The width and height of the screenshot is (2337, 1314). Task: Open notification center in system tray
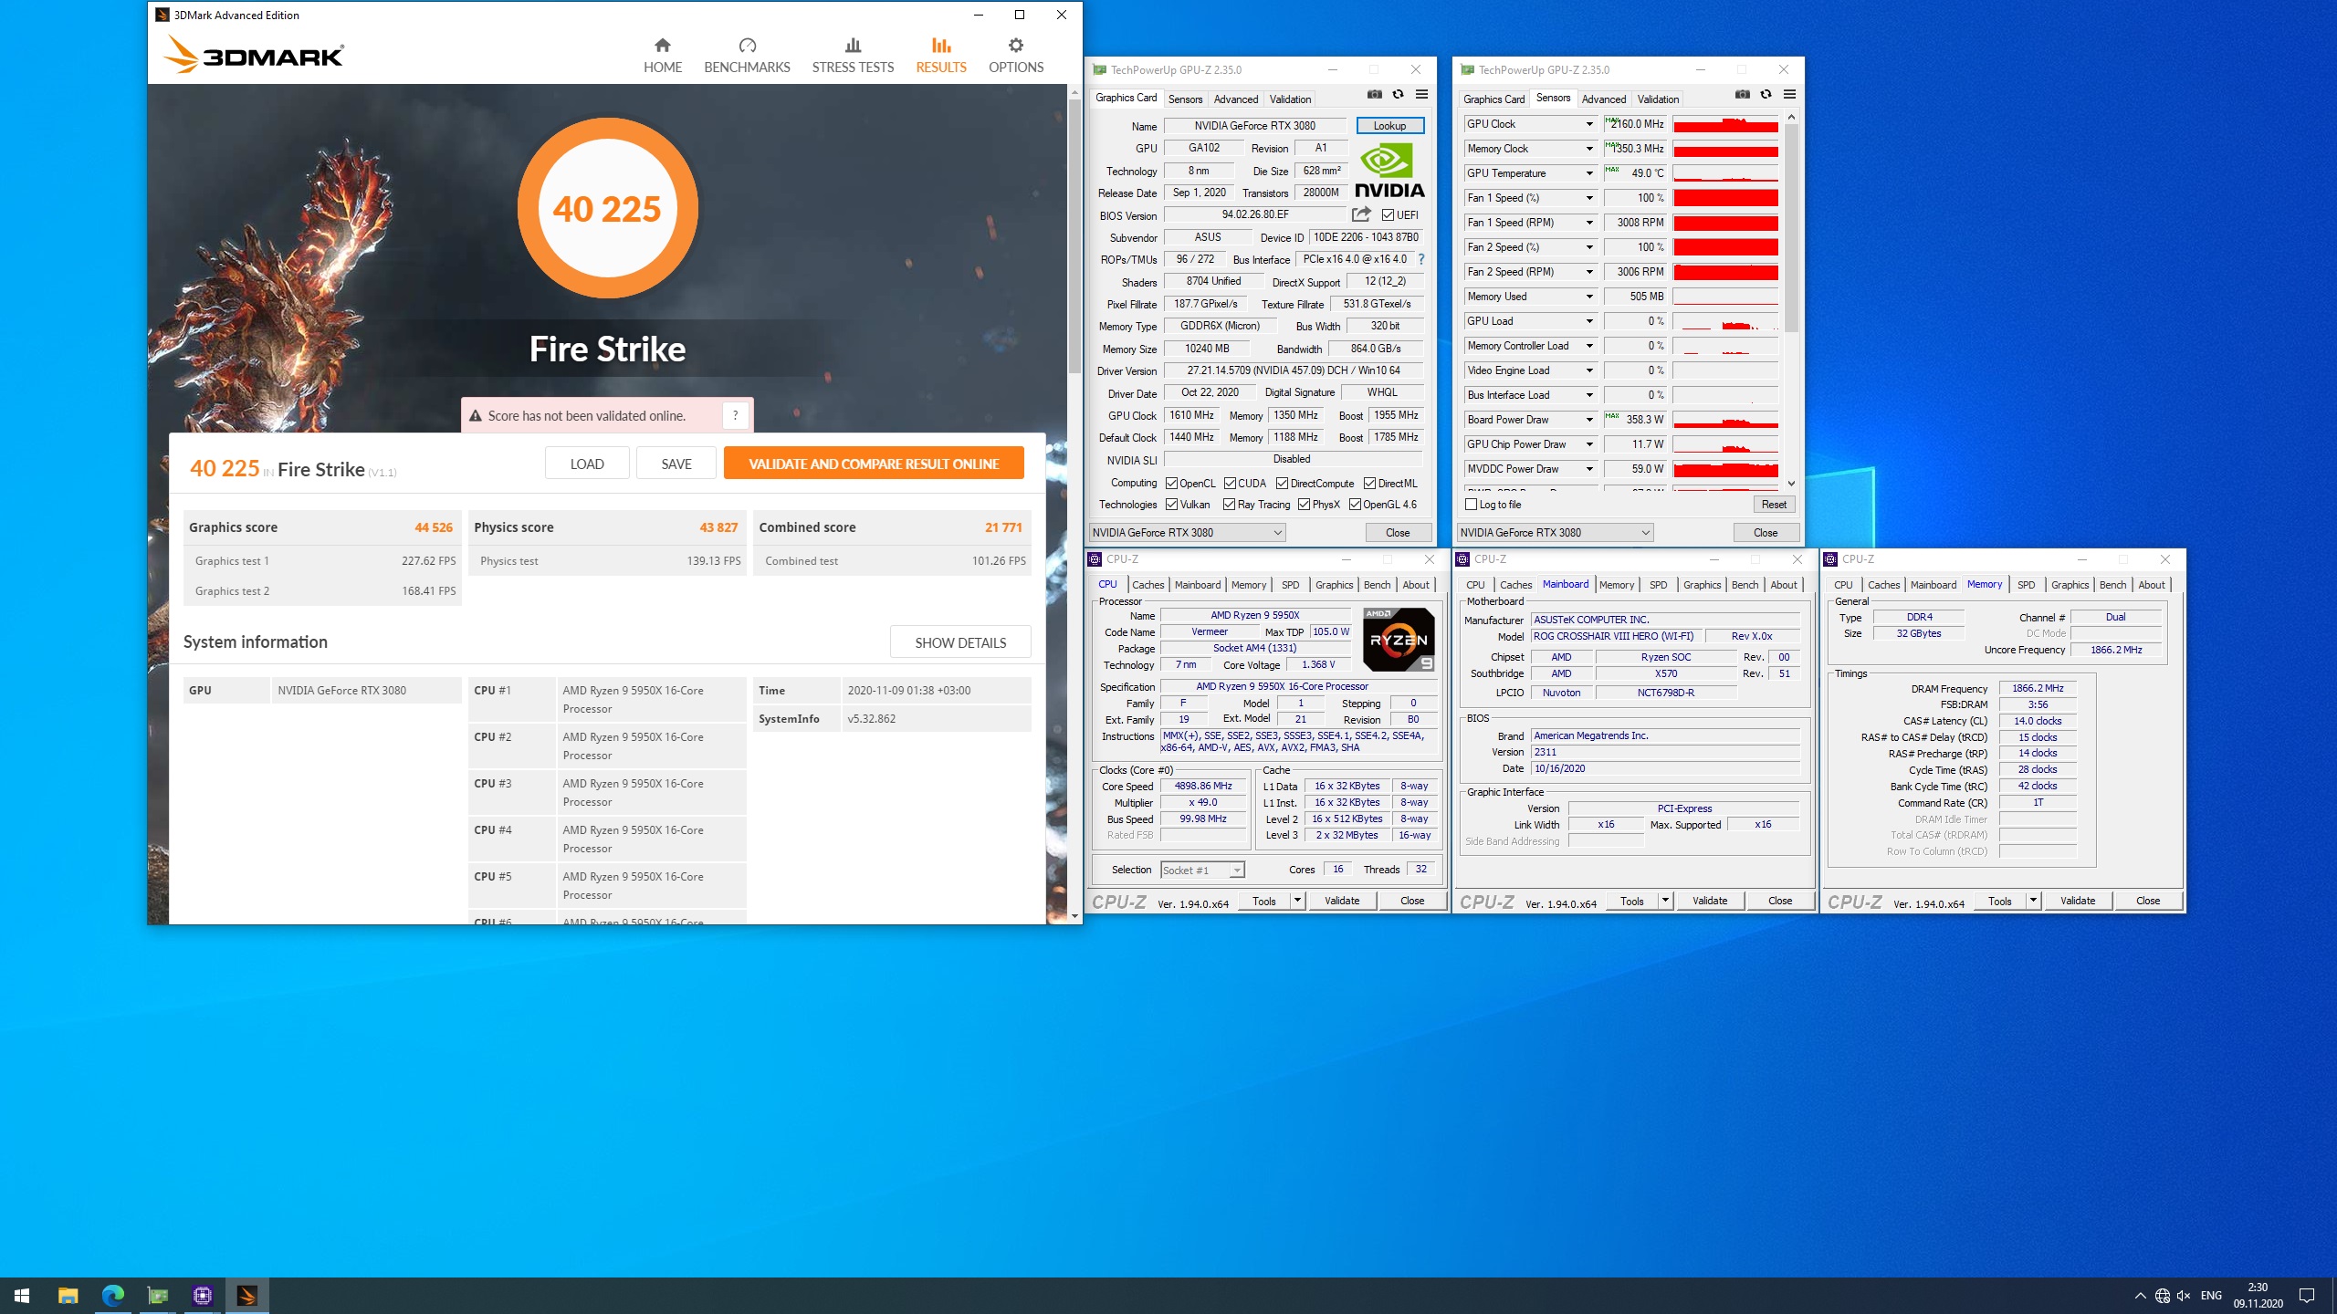click(x=2307, y=1295)
